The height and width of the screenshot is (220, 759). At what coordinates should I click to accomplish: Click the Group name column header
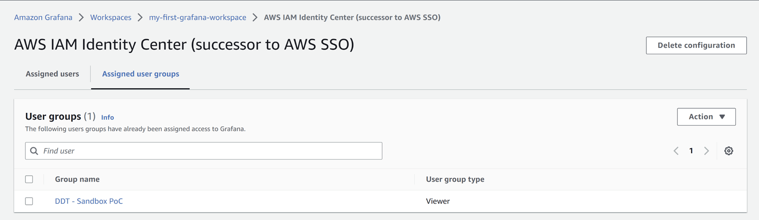77,179
